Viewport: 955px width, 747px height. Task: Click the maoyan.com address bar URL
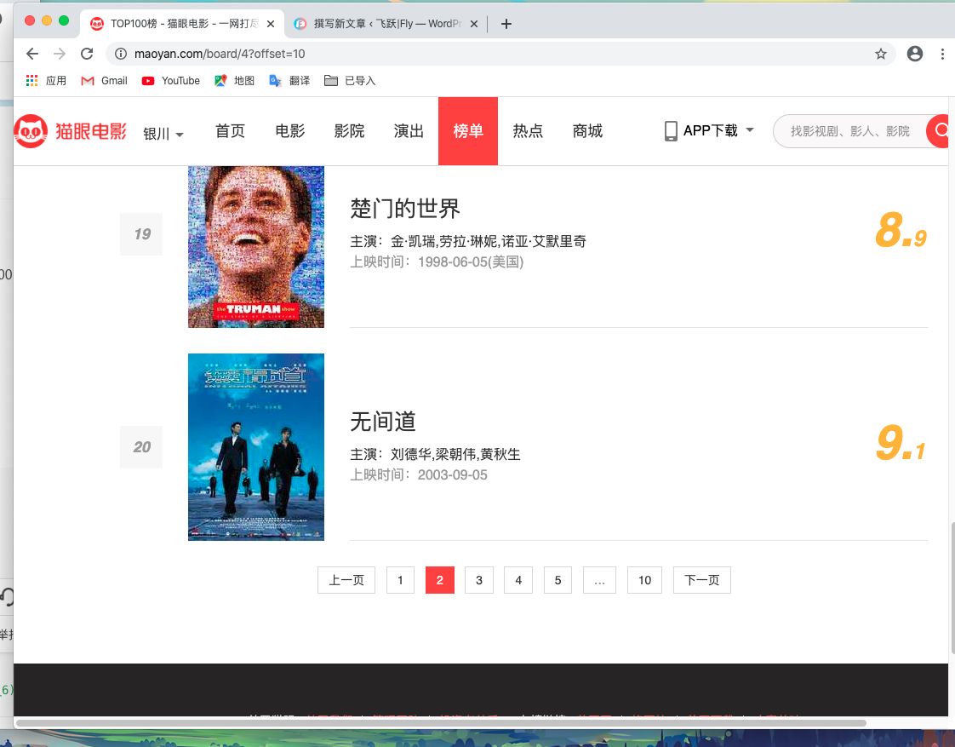220,54
